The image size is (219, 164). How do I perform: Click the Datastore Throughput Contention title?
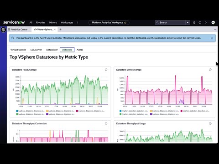(29, 123)
